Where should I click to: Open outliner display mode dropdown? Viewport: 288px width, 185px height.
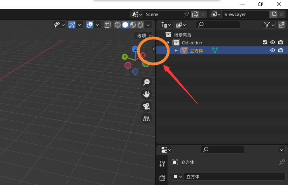181,25
